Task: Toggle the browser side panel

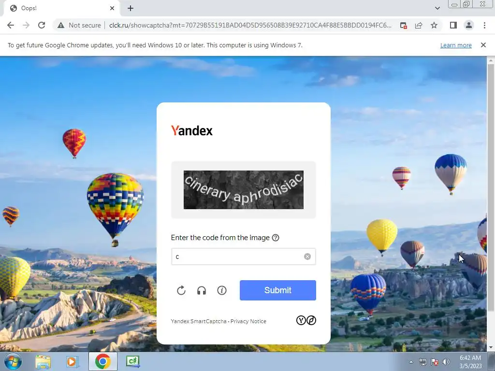Action: coord(453,25)
